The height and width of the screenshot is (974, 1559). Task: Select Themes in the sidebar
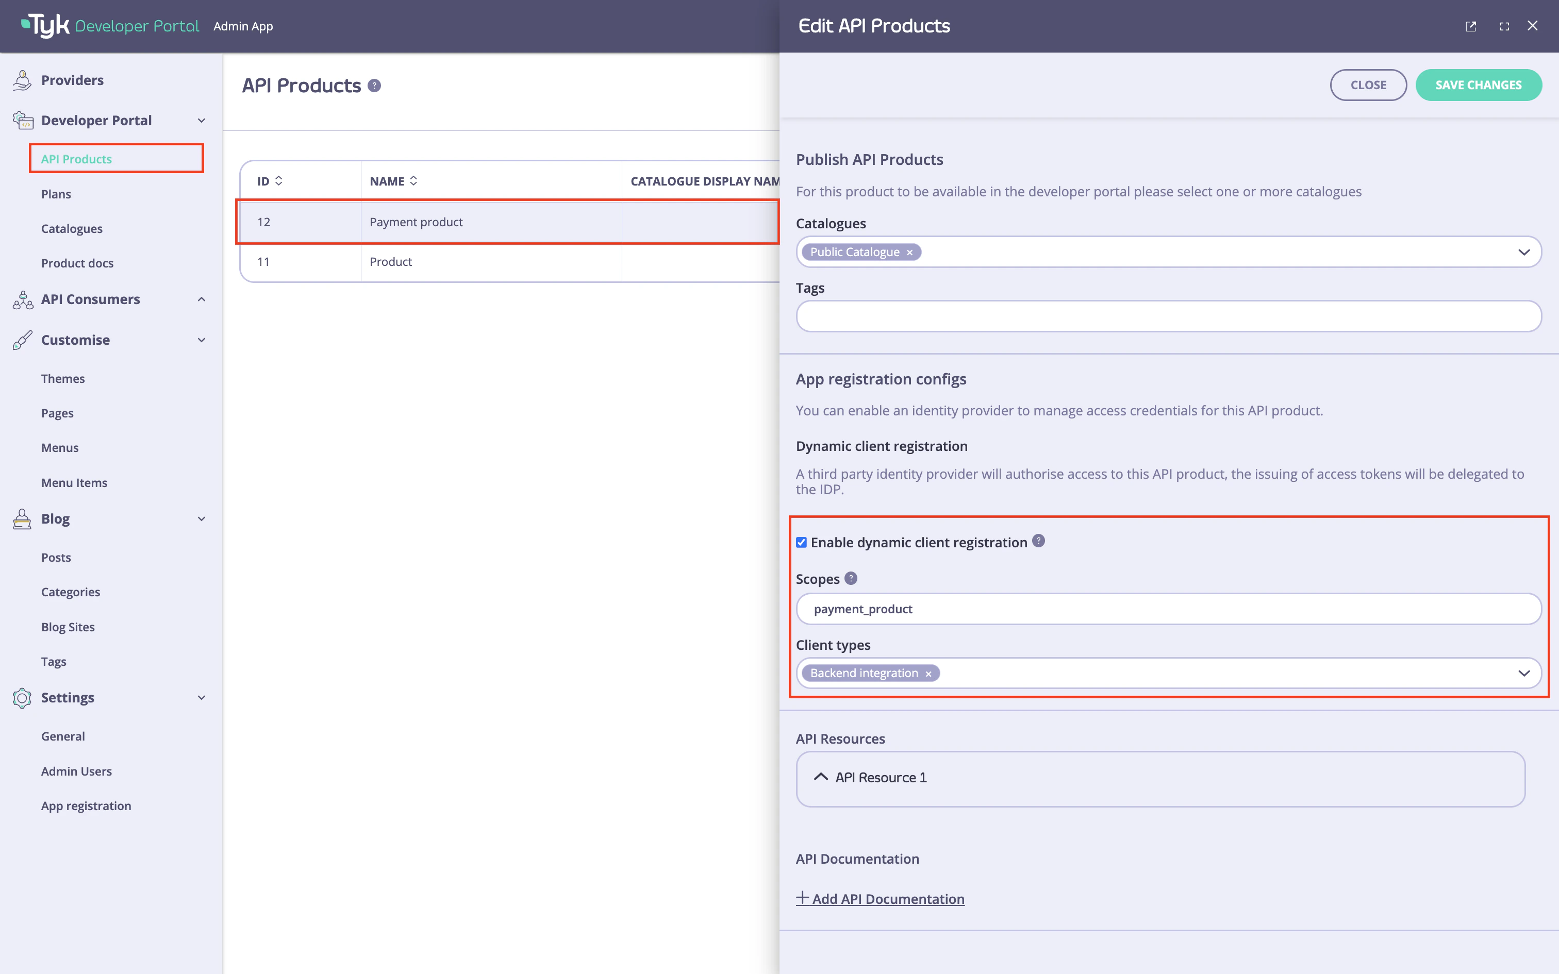pyautogui.click(x=62, y=378)
